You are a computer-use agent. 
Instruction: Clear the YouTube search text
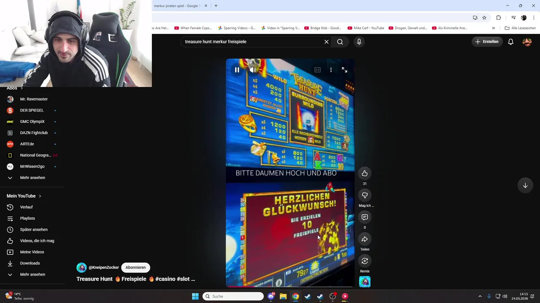(x=326, y=42)
